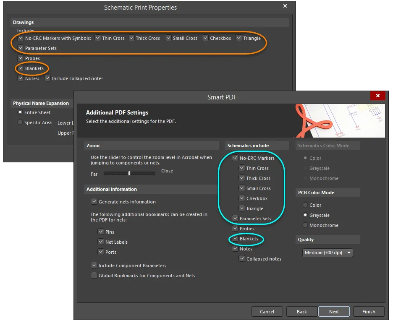Toggle Collapsed notes checkbox
Image resolution: width=393 pixels, height=323 pixels.
point(242,259)
